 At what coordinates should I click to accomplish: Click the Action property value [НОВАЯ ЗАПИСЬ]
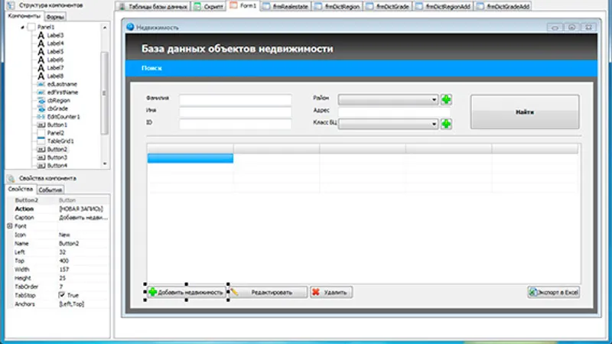pos(81,209)
